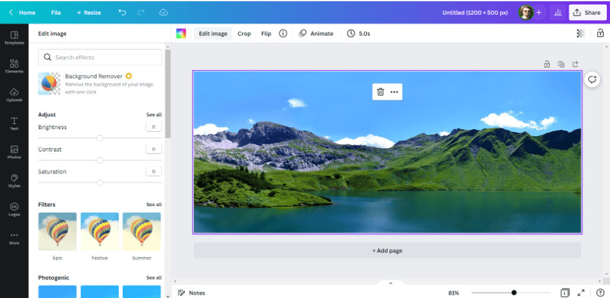
Task: Click the comment refresh bubble beside canvas
Action: [x=592, y=80]
